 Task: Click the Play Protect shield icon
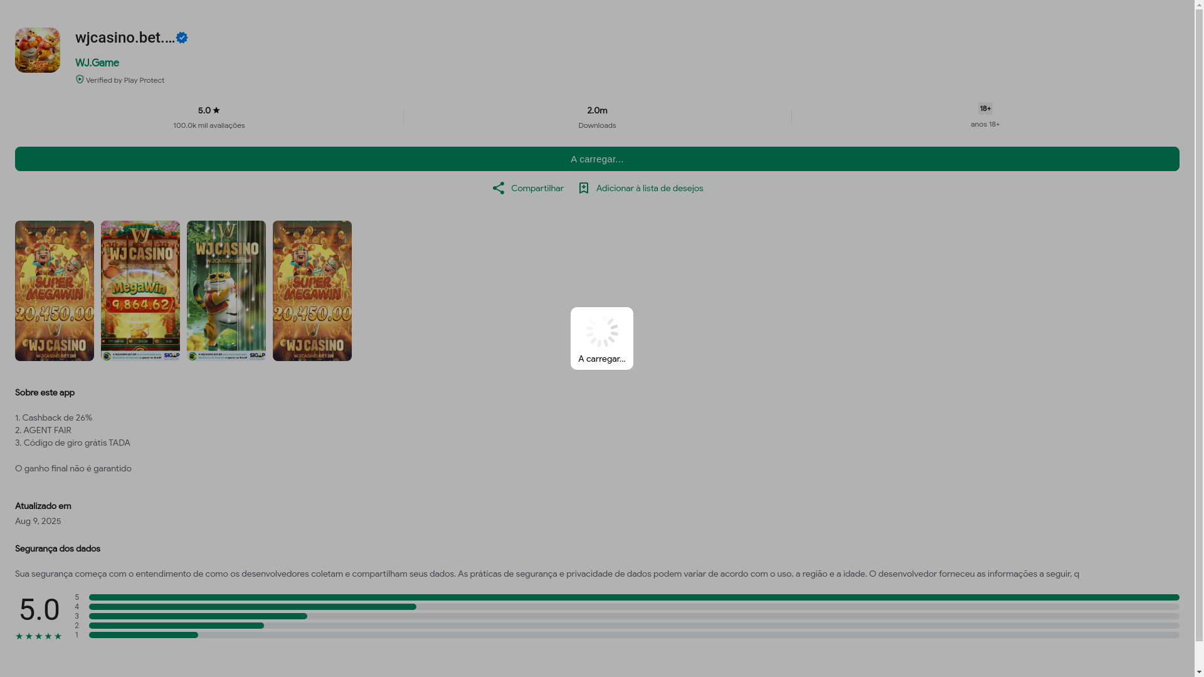click(x=80, y=80)
